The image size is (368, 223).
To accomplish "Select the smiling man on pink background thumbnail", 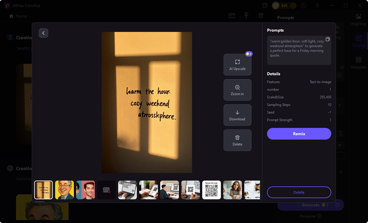I will (86, 190).
